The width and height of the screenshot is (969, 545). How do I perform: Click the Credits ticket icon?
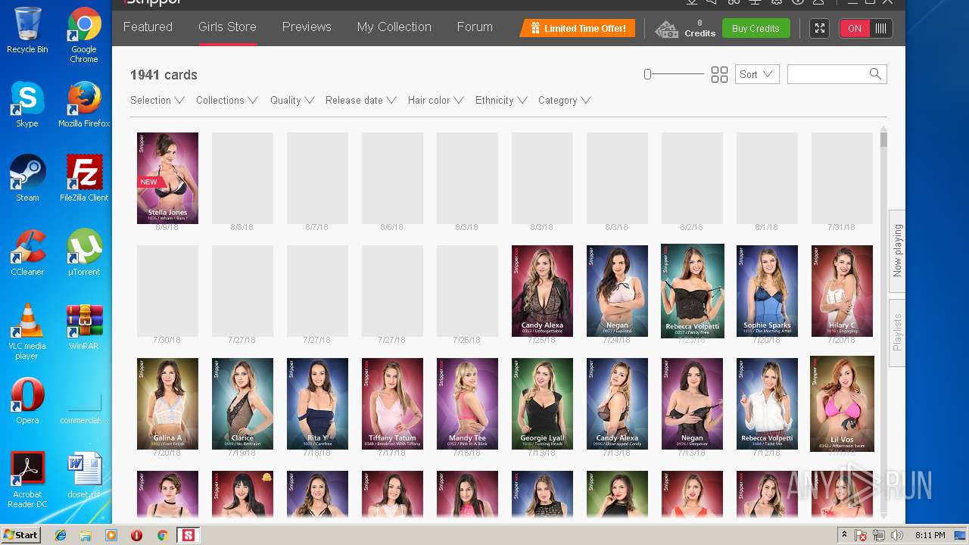click(x=666, y=29)
